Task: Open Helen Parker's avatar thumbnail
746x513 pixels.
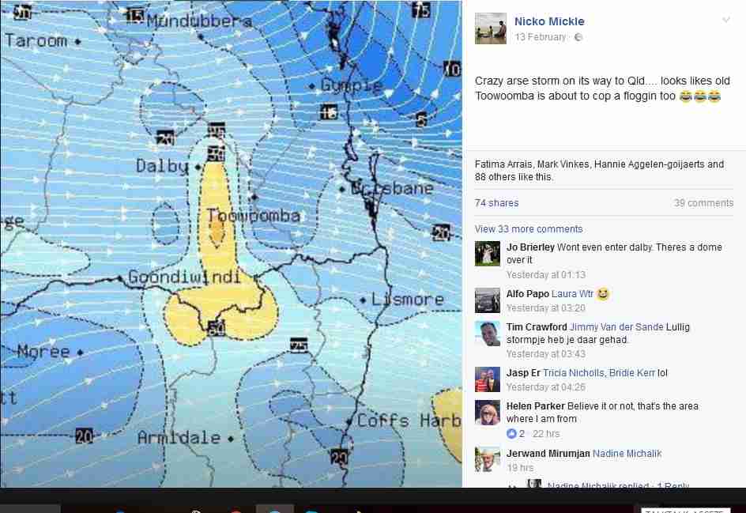Action: coord(487,412)
